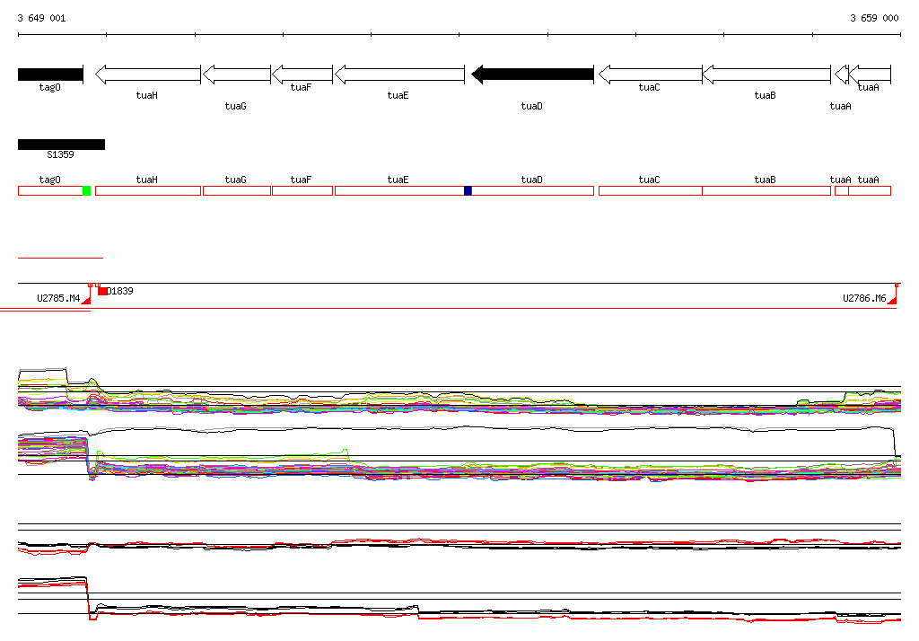Select the red-outlined tuaB annotation box
The image size is (919, 641).
766,190
